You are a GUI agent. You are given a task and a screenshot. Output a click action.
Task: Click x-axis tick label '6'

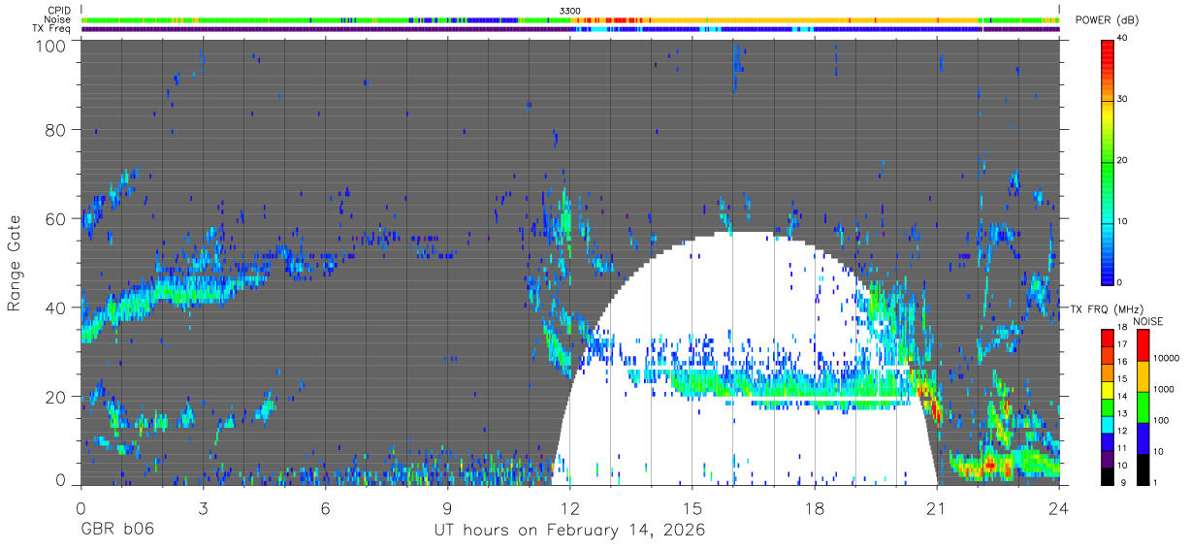[x=326, y=507]
